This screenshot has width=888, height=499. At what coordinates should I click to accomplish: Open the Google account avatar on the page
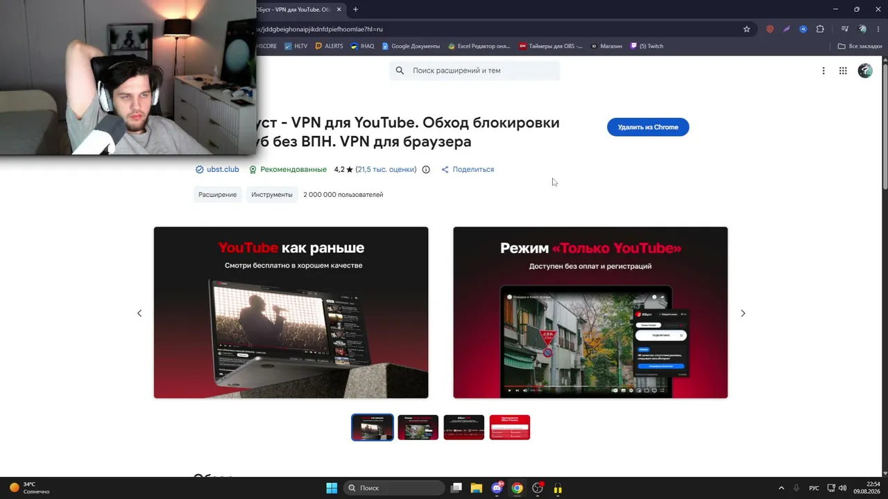point(865,71)
